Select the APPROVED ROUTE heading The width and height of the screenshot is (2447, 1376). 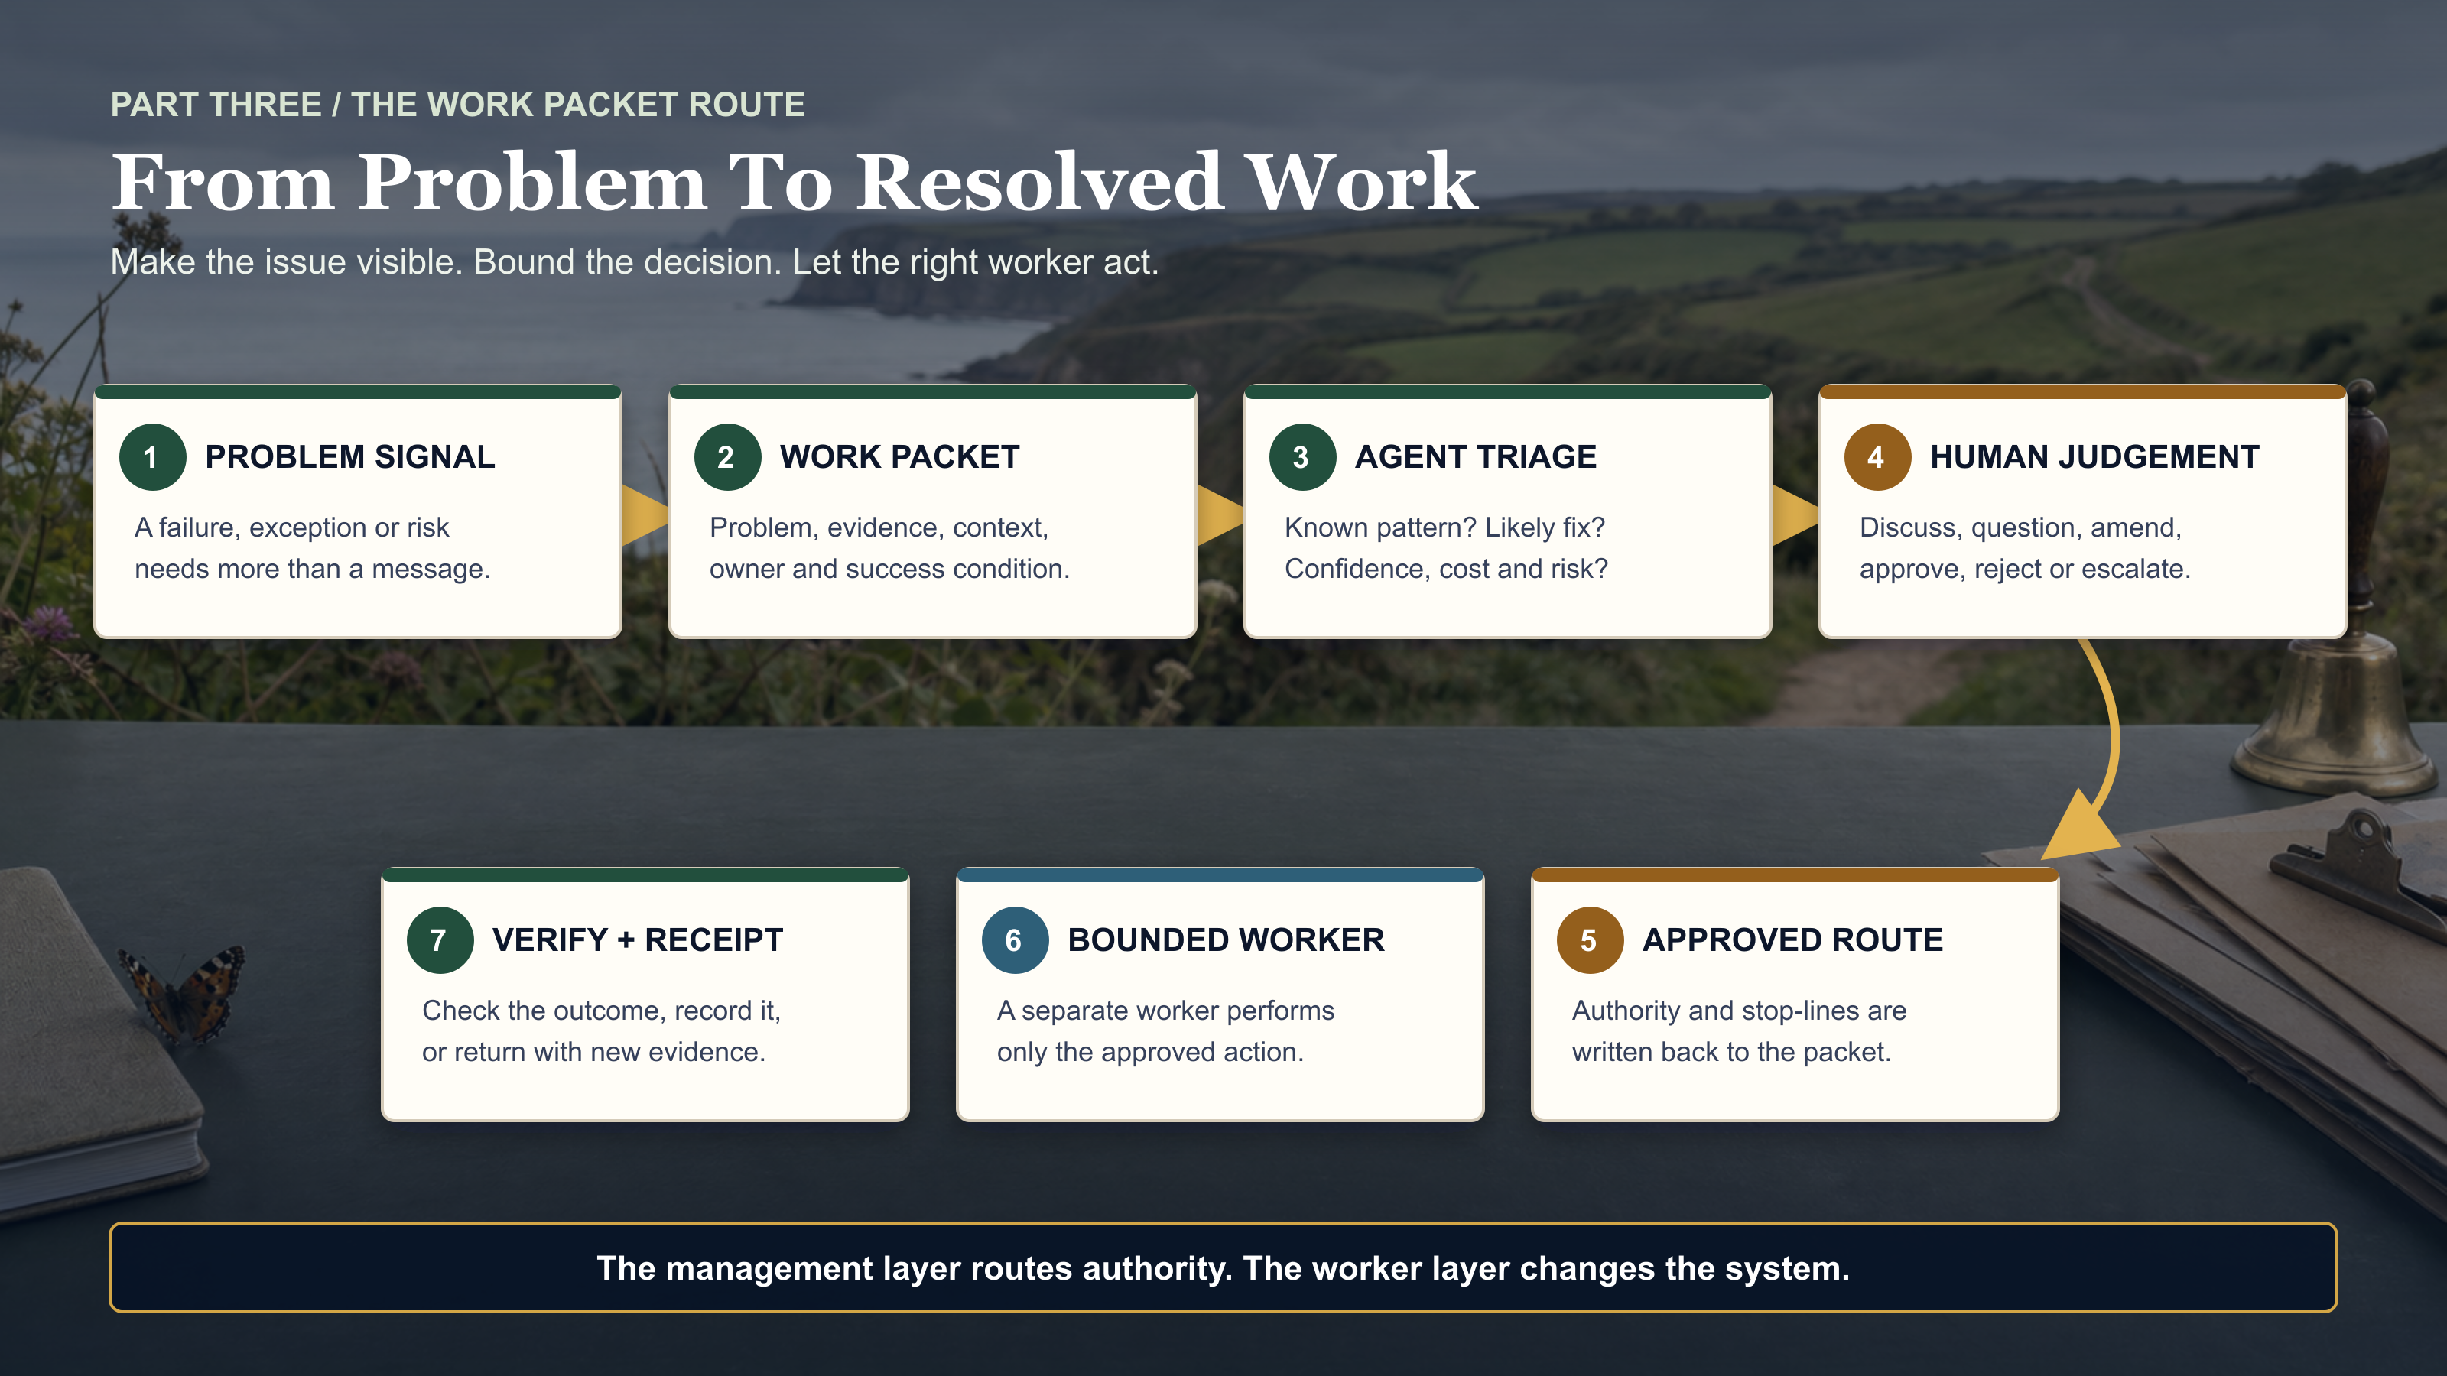[x=1792, y=940]
